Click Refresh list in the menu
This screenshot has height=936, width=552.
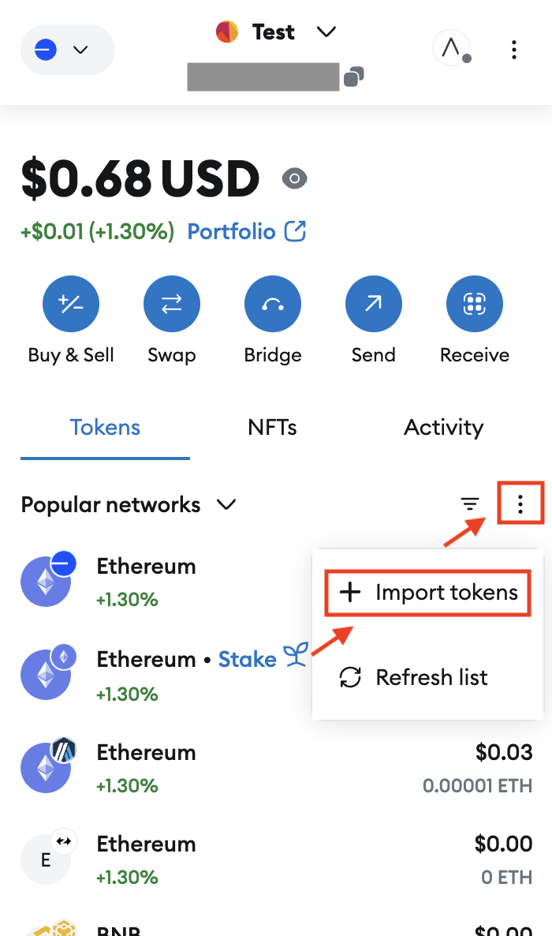pos(427,677)
